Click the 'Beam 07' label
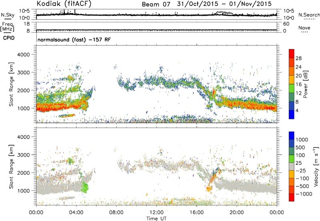The height and width of the screenshot is (221, 320). coord(156,4)
